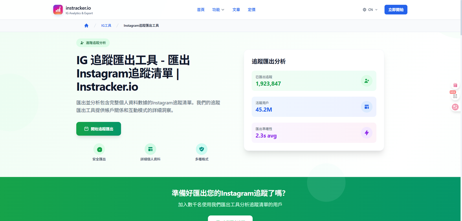This screenshot has width=462, height=221.
Task: Click the 多種格式 shield icon
Action: point(202,149)
